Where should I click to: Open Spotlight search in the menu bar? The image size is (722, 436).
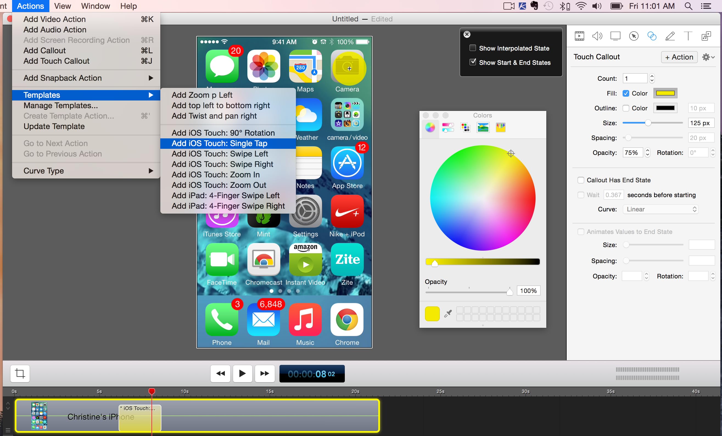coord(688,6)
